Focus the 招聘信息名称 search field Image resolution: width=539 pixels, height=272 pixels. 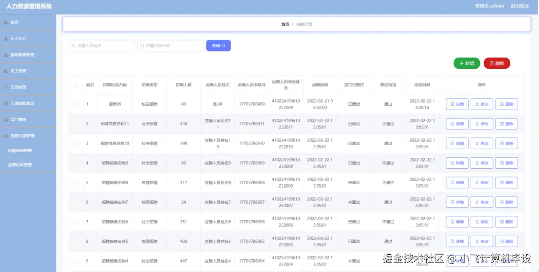click(170, 46)
